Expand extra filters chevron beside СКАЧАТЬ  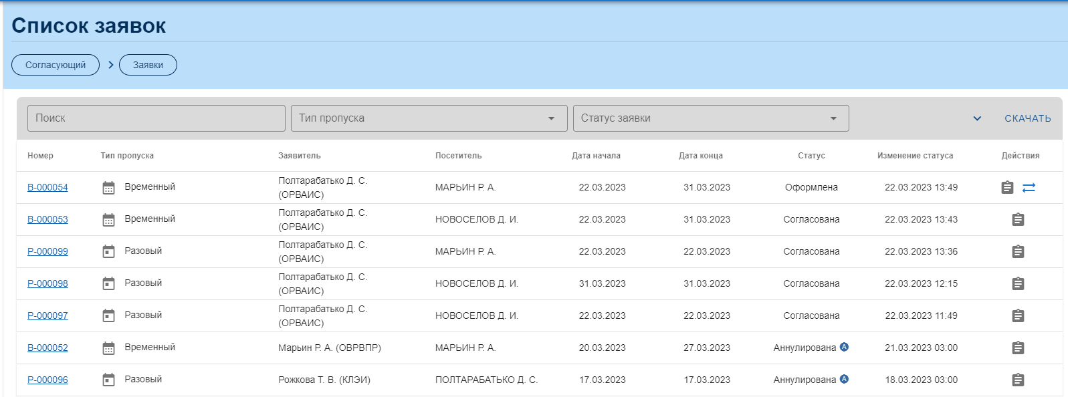(977, 118)
